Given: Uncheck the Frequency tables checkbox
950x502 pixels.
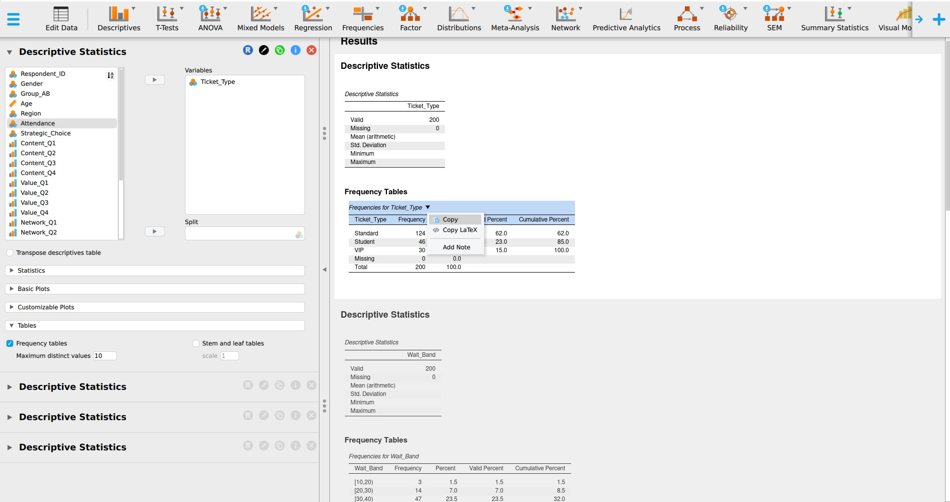Looking at the screenshot, I should pyautogui.click(x=10, y=343).
